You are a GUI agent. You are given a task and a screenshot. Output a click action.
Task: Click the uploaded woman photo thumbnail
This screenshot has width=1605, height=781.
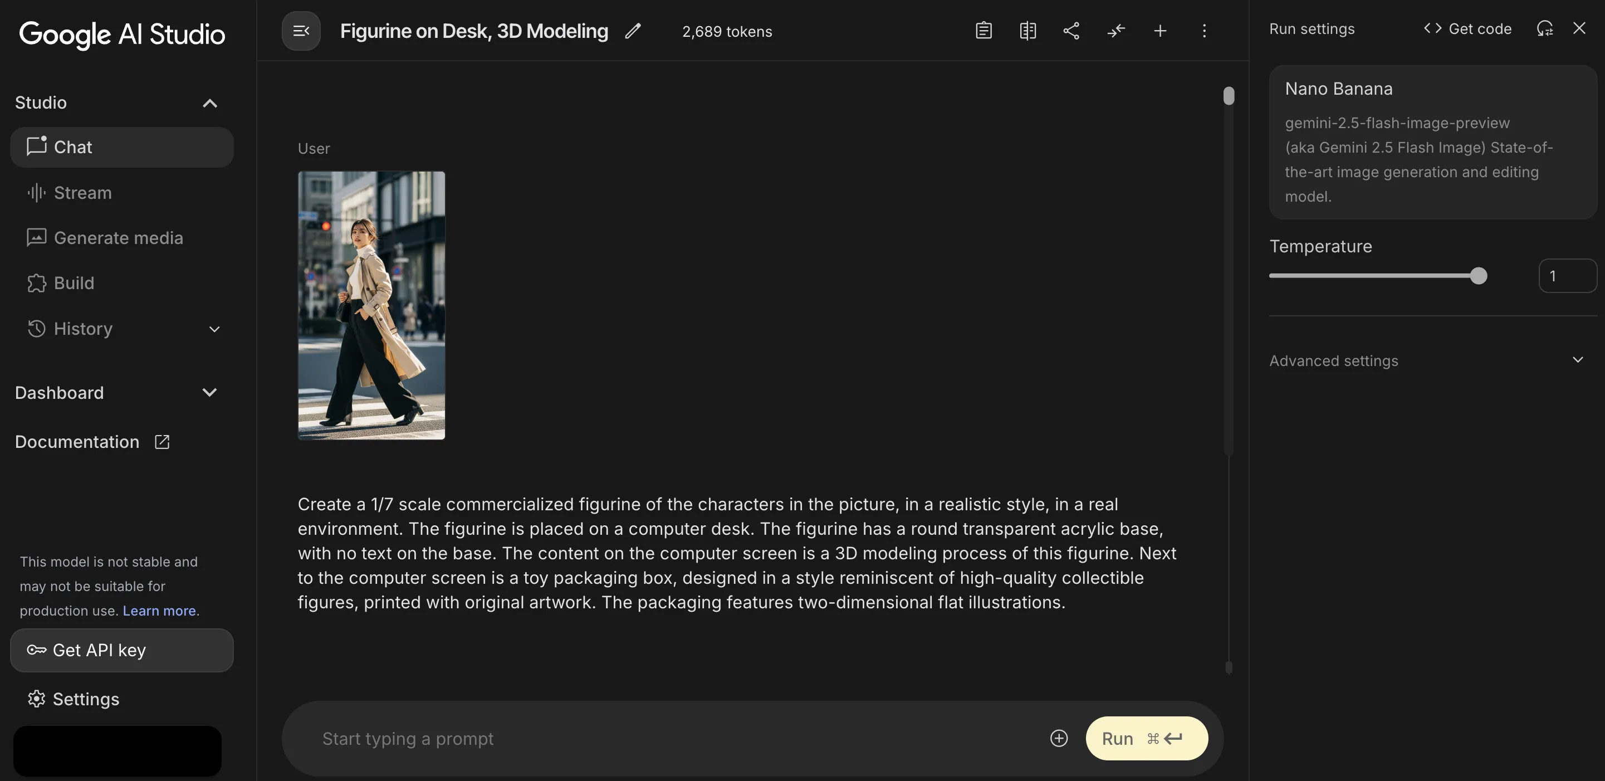click(371, 305)
